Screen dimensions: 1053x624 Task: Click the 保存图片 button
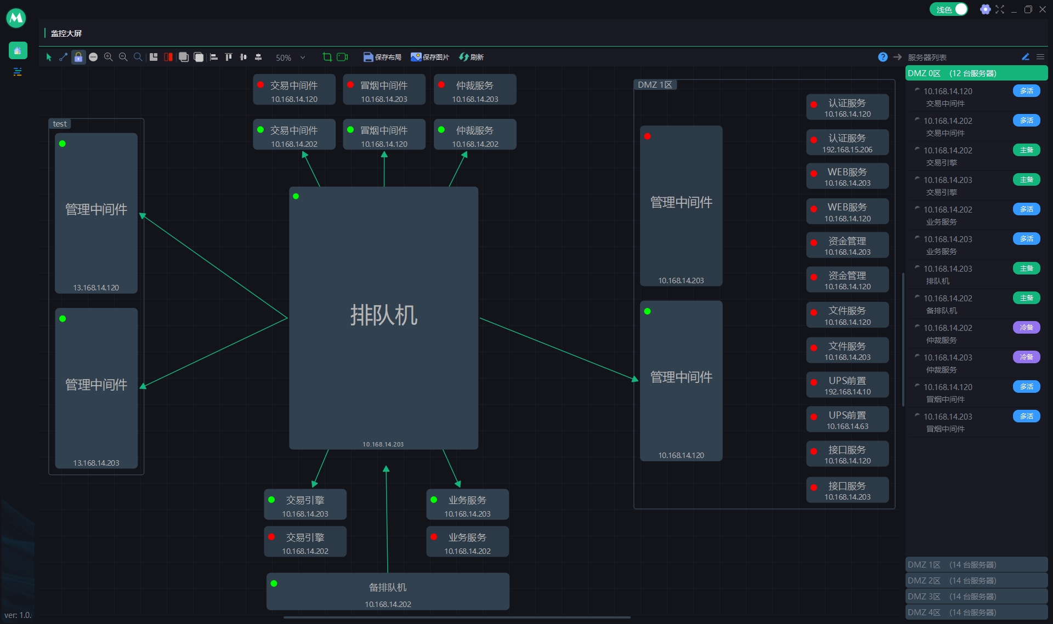[x=430, y=57]
